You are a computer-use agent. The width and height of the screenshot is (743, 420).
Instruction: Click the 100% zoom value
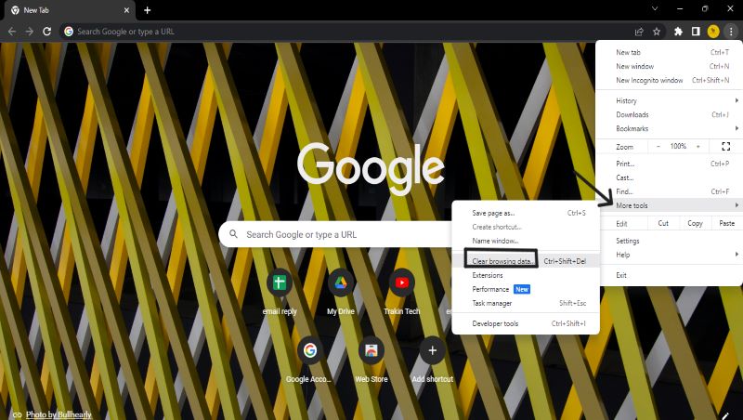(x=678, y=147)
